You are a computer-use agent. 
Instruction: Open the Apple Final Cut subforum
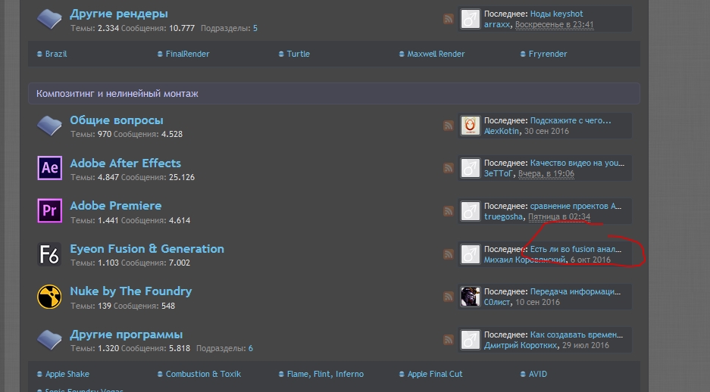[434, 374]
